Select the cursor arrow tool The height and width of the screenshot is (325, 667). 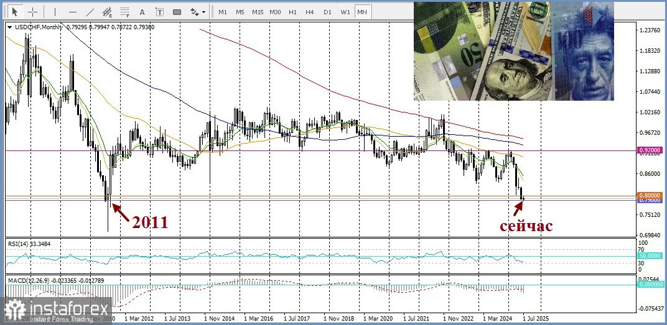coord(16,12)
